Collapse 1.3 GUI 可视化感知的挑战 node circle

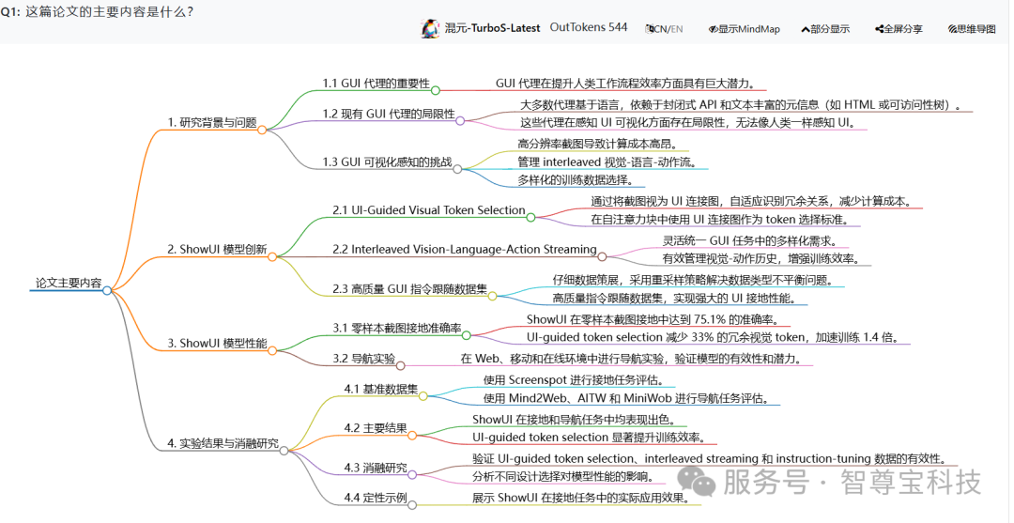[457, 169]
